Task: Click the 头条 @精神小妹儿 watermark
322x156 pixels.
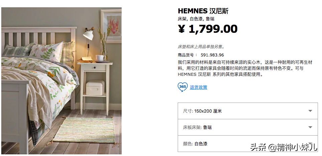Action: tap(284, 147)
